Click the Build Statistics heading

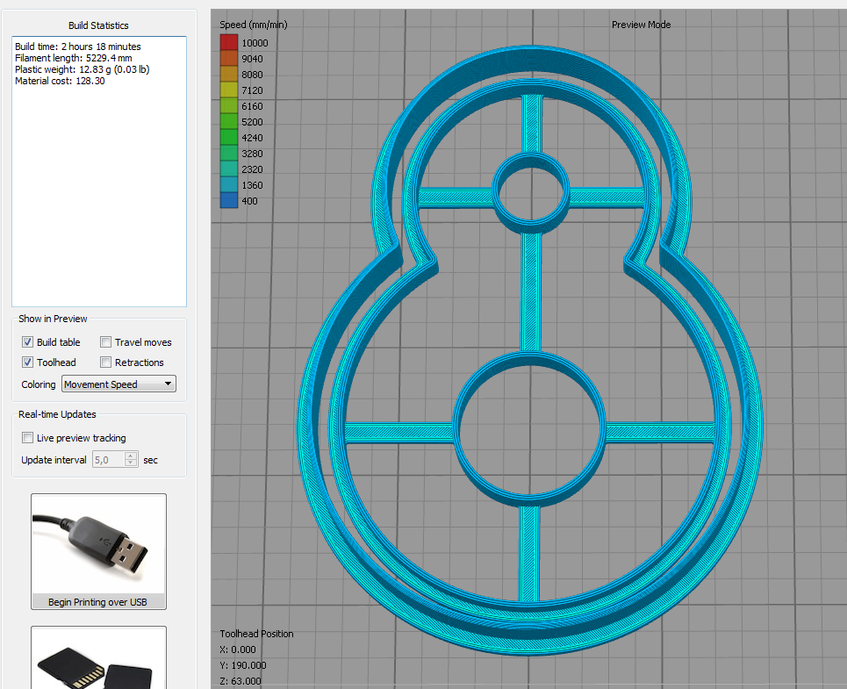[98, 25]
